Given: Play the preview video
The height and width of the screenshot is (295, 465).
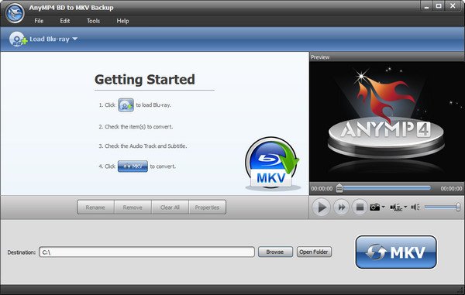Looking at the screenshot, I should [321, 207].
